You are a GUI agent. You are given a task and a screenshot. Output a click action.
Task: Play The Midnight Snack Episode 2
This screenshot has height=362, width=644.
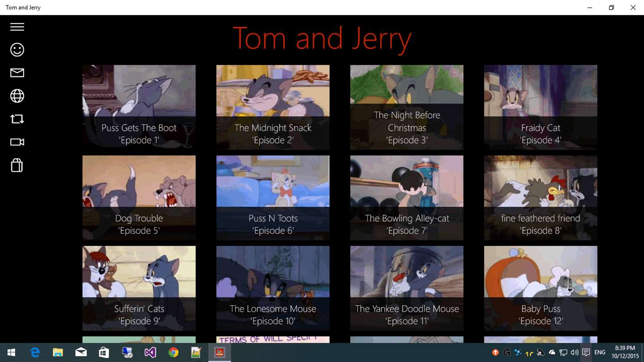[273, 107]
